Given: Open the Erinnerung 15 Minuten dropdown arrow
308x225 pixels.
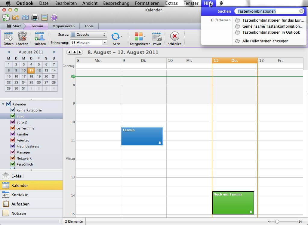Looking at the screenshot, I should coord(105,43).
